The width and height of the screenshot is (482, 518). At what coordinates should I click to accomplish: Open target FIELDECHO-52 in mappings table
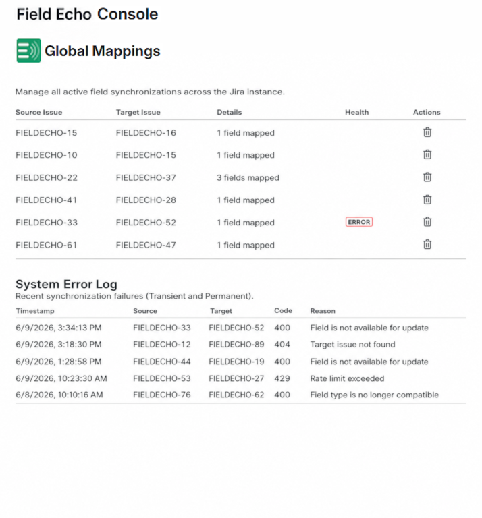tap(146, 223)
